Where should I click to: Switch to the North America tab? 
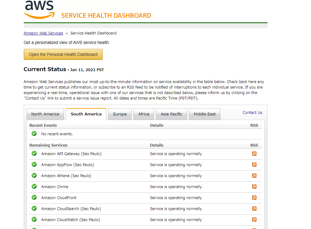(45, 114)
